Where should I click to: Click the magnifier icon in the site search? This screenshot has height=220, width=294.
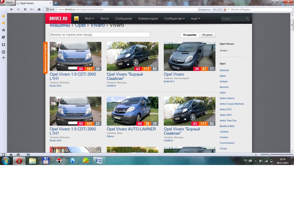(247, 19)
